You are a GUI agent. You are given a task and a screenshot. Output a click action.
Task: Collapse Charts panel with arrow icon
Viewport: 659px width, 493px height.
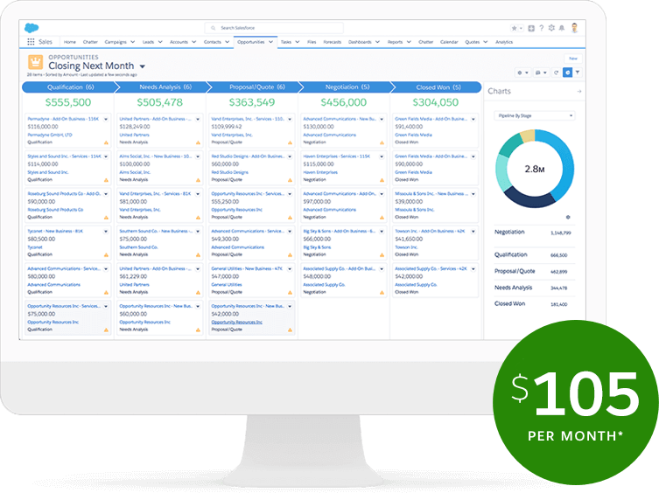pyautogui.click(x=579, y=91)
